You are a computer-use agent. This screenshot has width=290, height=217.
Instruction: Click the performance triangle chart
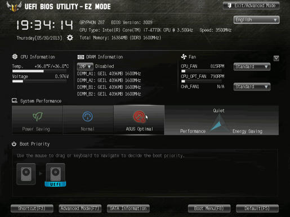tap(219, 123)
